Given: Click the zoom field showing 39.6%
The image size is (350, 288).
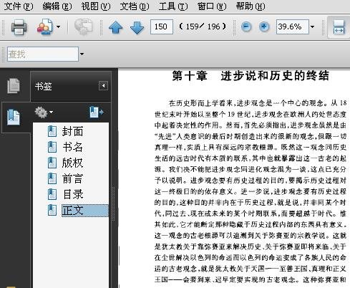Looking at the screenshot, I should click(293, 27).
